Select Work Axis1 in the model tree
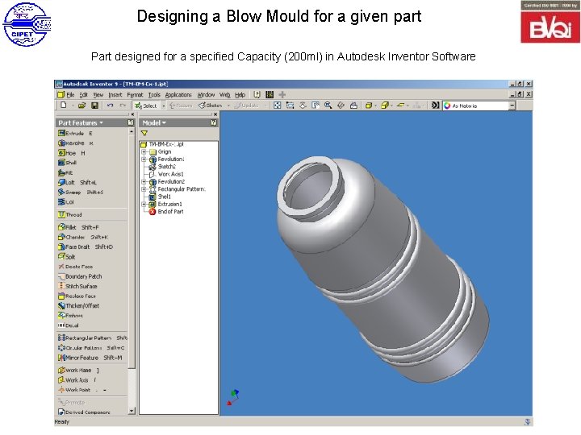Image resolution: width=581 pixels, height=435 pixels. coord(166,174)
